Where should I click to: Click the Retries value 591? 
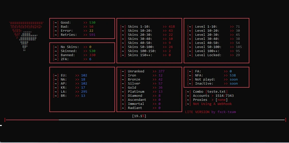coord(92,35)
